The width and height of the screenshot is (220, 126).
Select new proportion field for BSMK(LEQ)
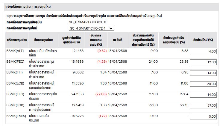(203, 95)
